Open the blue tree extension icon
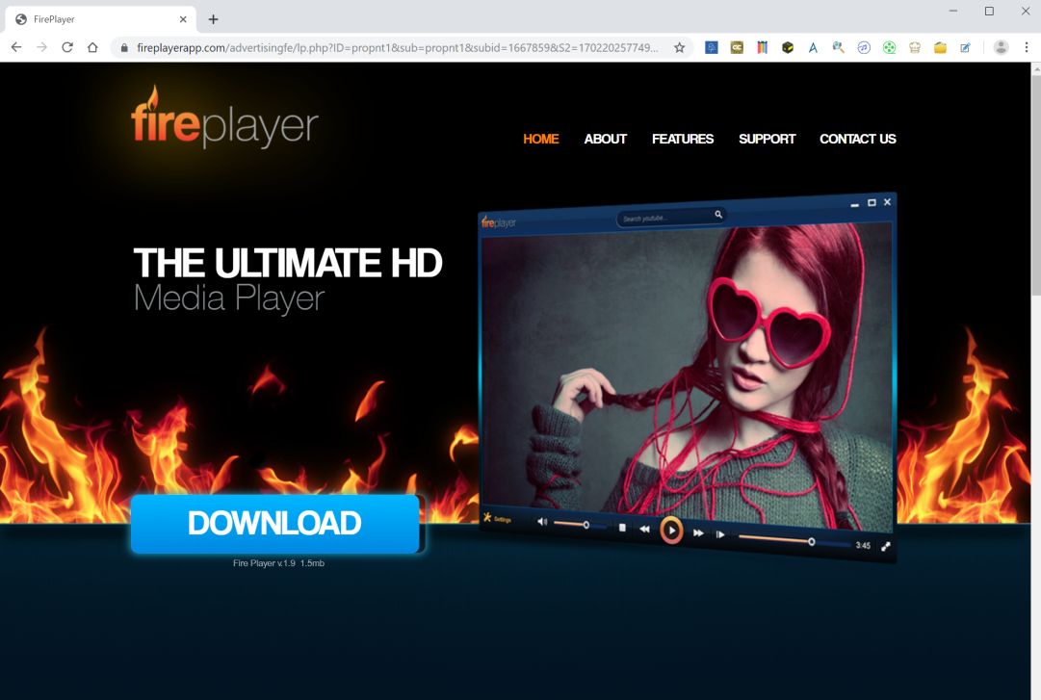The height and width of the screenshot is (700, 1041). (711, 48)
